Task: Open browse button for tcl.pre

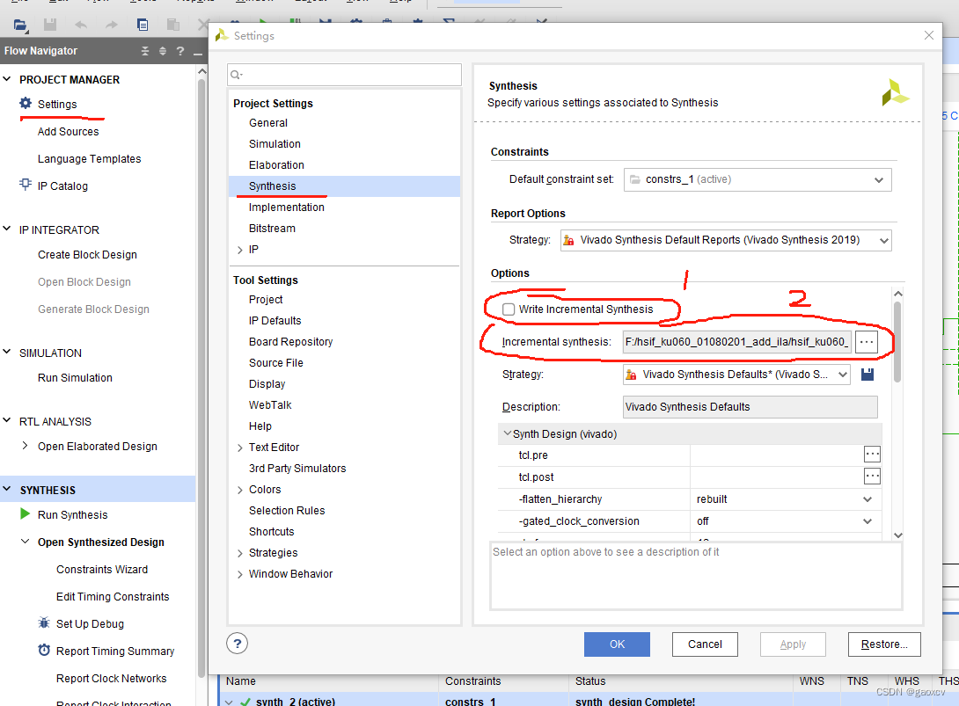Action: pos(872,455)
